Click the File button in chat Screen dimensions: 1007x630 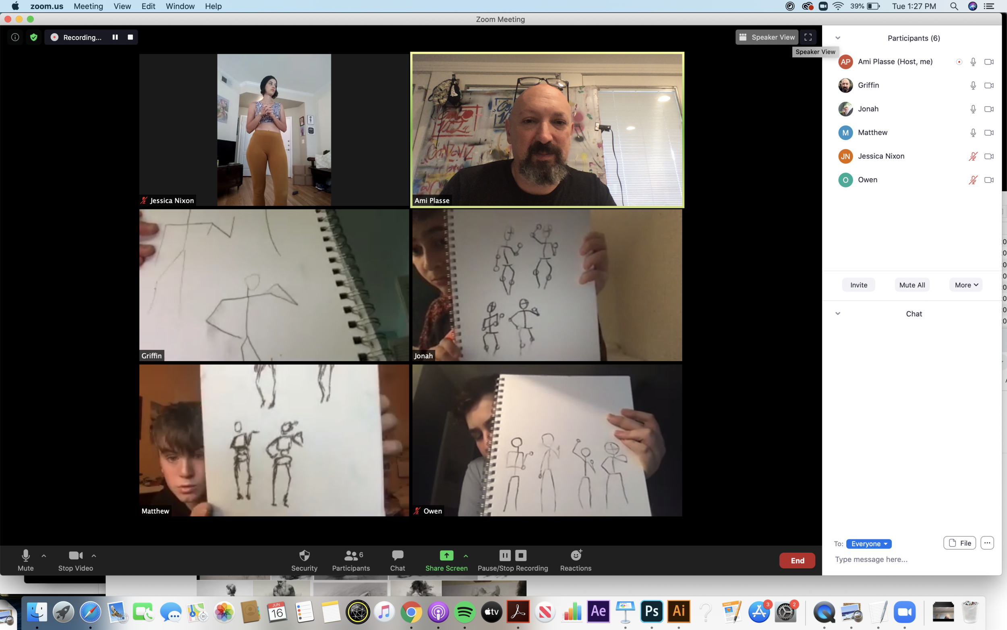pyautogui.click(x=959, y=543)
